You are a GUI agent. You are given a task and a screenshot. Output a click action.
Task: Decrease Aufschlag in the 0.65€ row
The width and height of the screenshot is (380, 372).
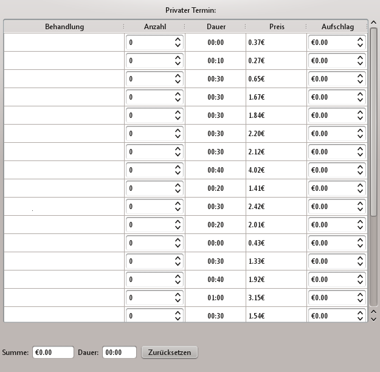coord(360,81)
